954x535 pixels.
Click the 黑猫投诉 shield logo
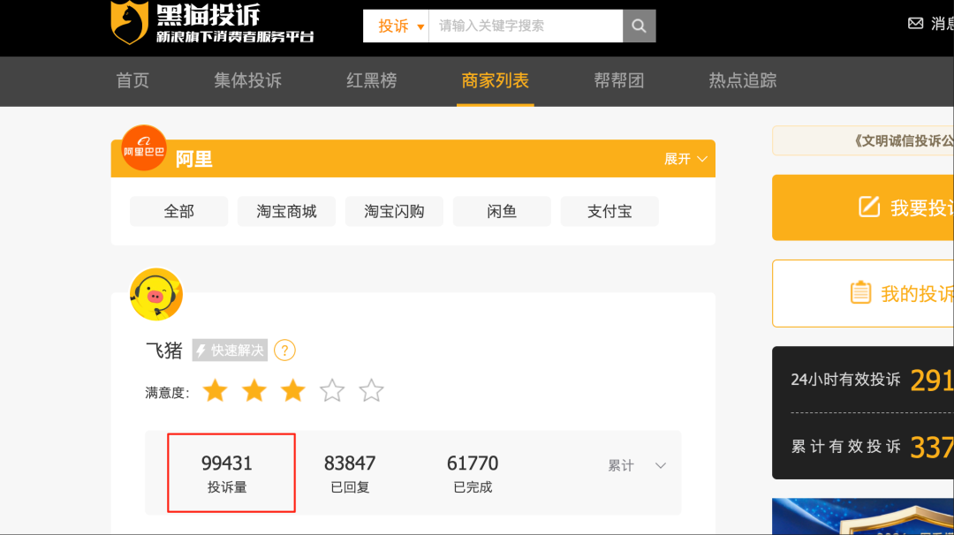coord(129,23)
